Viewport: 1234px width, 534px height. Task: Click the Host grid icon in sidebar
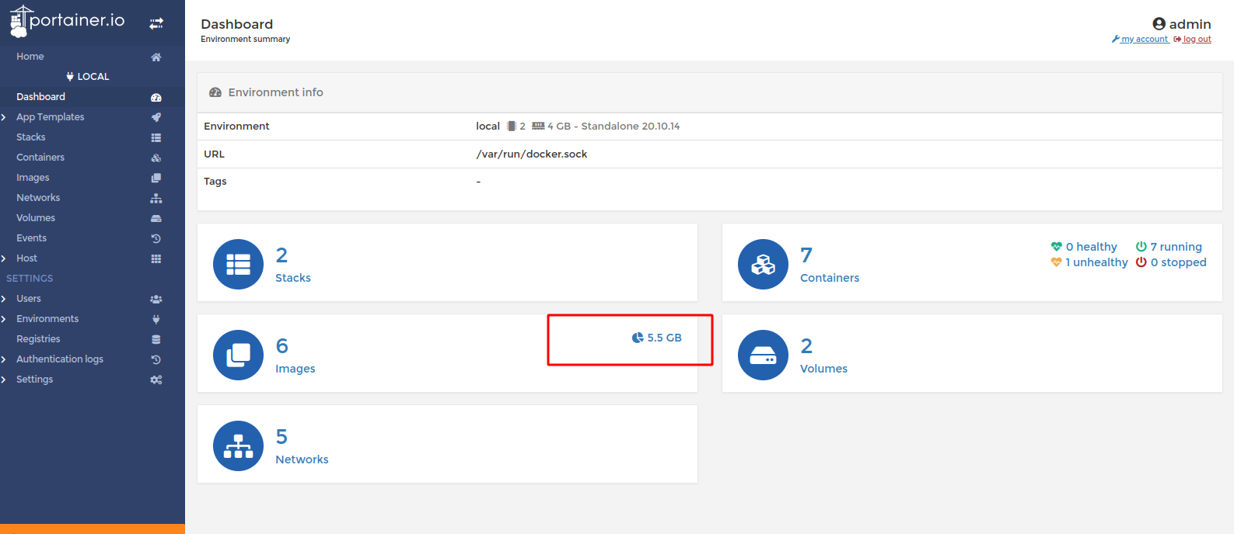(x=156, y=258)
